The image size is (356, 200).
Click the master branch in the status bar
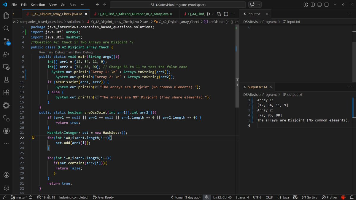click(19, 197)
